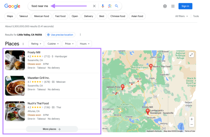
Task: Select the Chinese food filter chip
Action: 118,16
